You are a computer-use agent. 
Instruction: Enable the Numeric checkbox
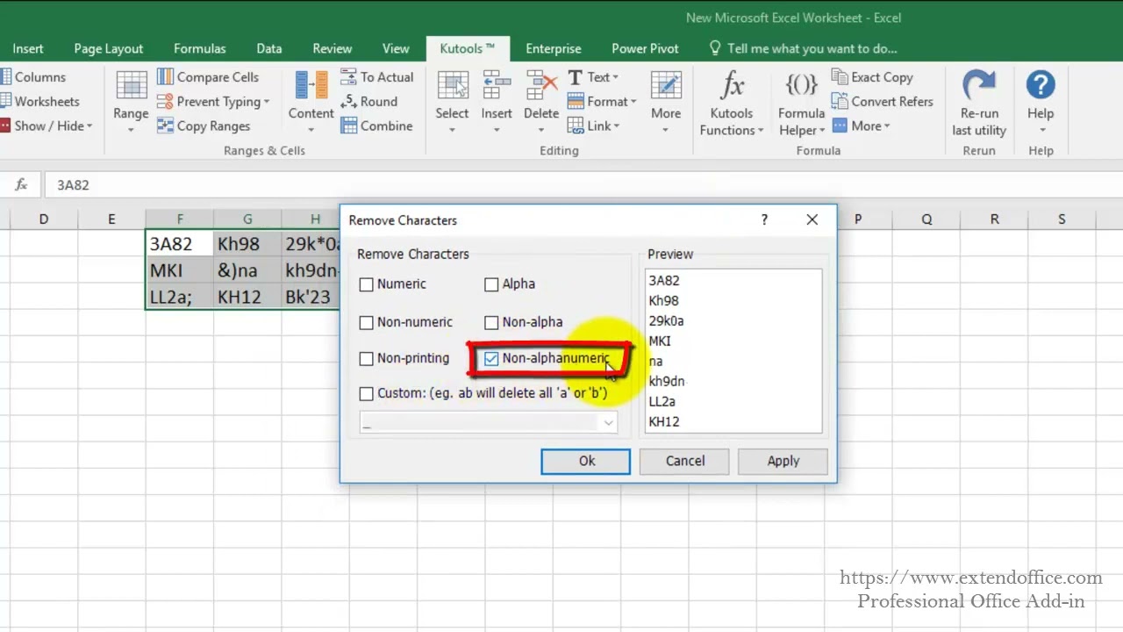click(x=367, y=284)
